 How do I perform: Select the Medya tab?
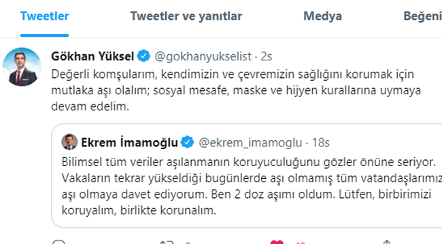coord(322,16)
